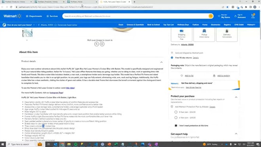The image size is (261, 147).
Task: Select the 3-Year plan radio button
Action: [176, 112]
